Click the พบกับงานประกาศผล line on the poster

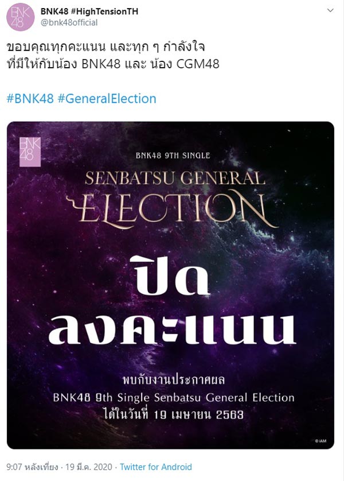point(171,378)
